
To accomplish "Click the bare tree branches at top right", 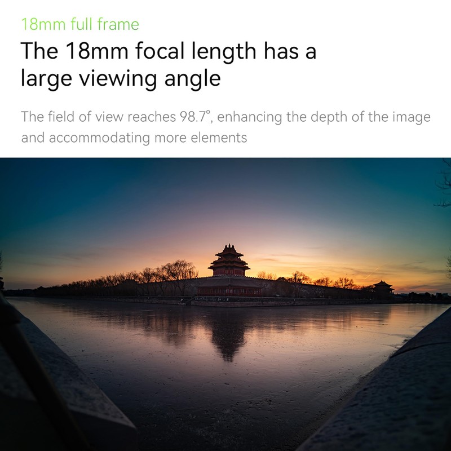I will 443,183.
